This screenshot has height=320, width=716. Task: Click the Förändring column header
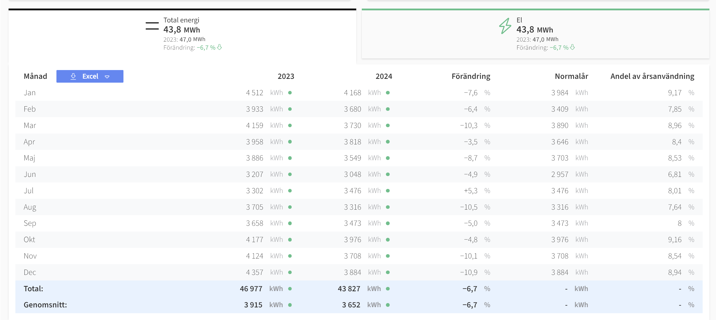[x=471, y=76]
